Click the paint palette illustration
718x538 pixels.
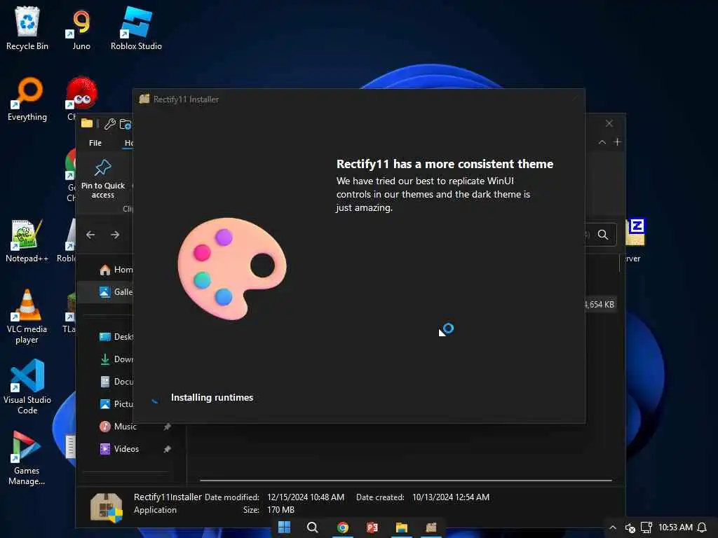click(x=232, y=268)
